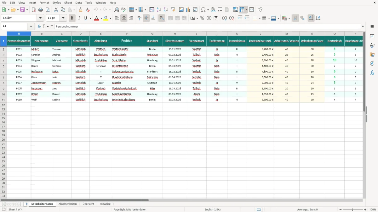This screenshot has width=378, height=212.
Task: Open the Format menu
Action: coord(44,3)
